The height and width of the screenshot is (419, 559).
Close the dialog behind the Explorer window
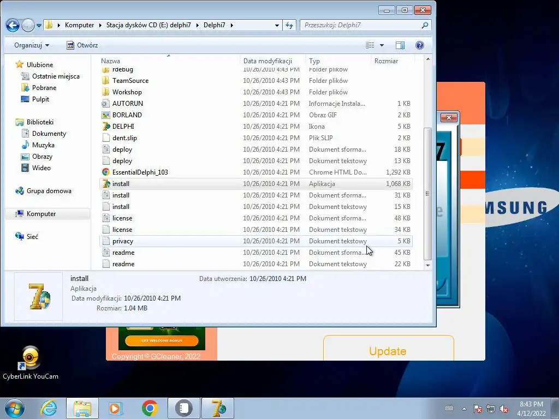point(449,117)
